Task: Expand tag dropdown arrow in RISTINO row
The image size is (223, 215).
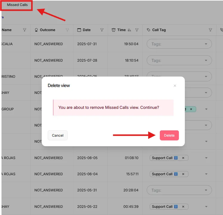Action: tap(206, 77)
